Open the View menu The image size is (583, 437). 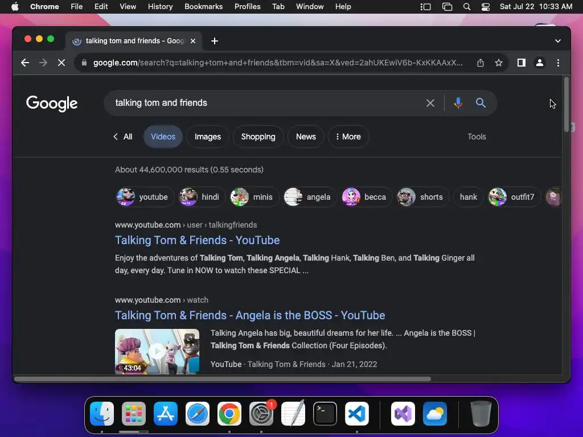coord(128,7)
